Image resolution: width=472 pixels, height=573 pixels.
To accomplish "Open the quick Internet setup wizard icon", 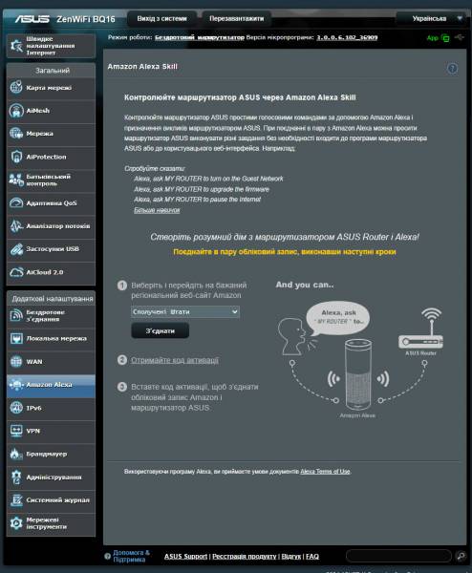I will [16, 46].
